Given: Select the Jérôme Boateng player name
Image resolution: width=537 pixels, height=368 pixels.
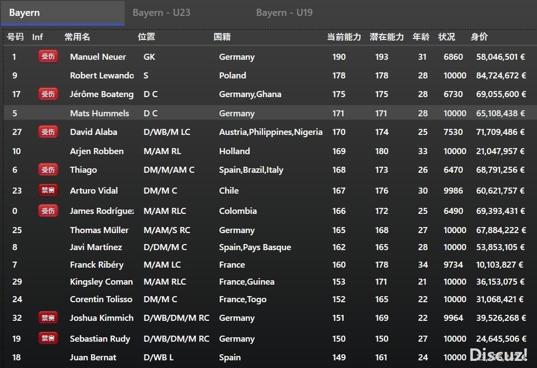Looking at the screenshot, I should coord(102,94).
